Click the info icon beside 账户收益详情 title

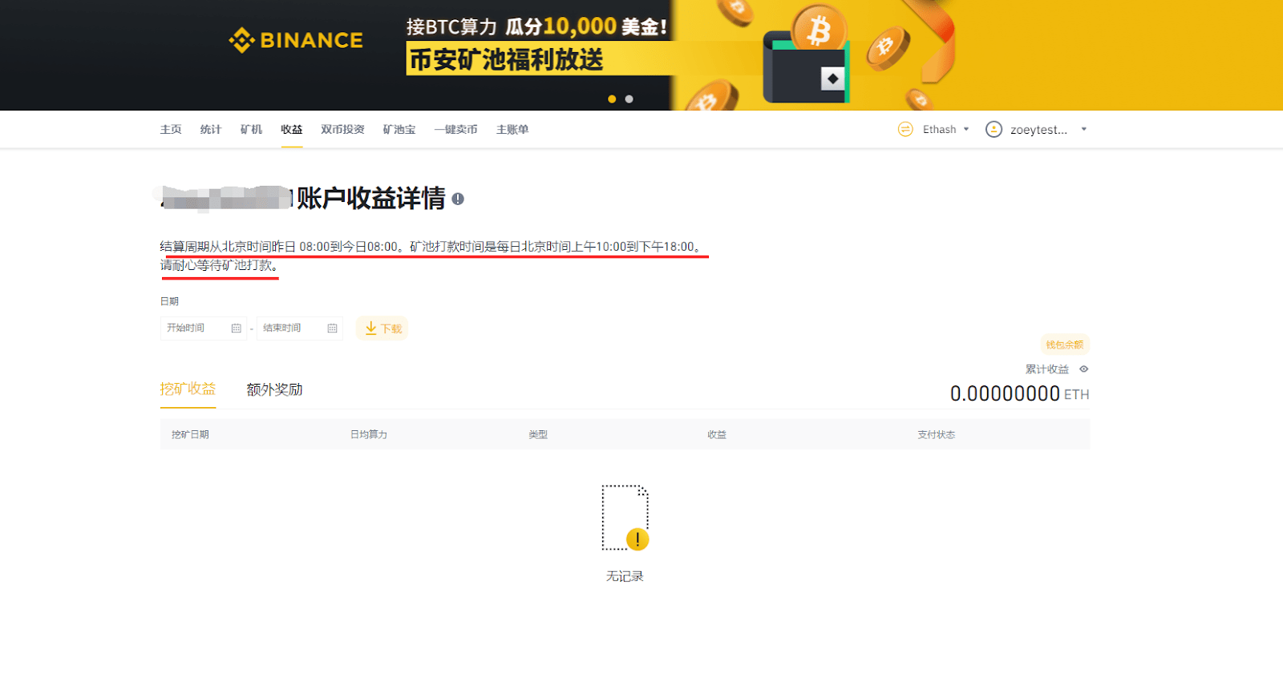coord(458,199)
